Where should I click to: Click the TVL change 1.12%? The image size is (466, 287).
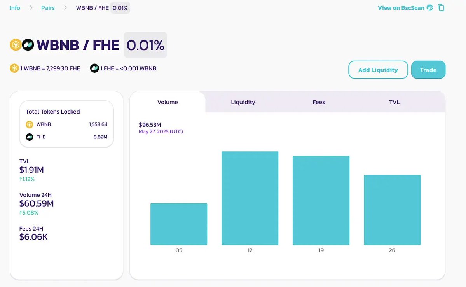pos(27,179)
